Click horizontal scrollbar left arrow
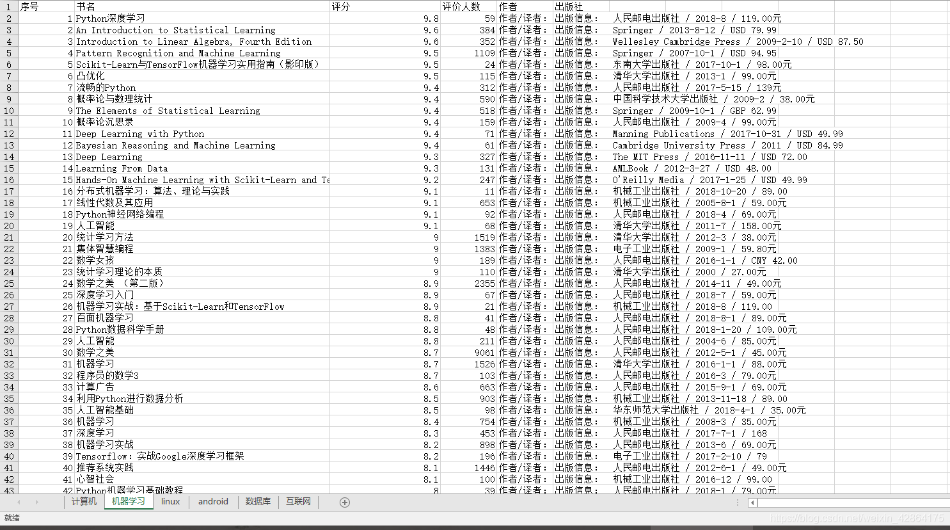The image size is (950, 530). tap(752, 503)
